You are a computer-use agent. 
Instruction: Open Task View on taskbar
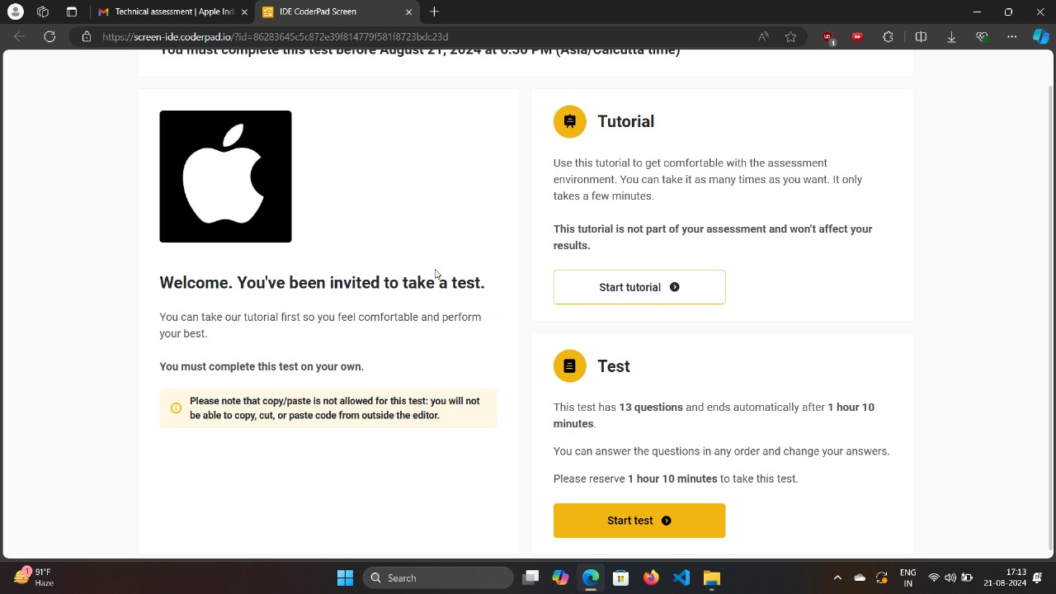point(530,577)
